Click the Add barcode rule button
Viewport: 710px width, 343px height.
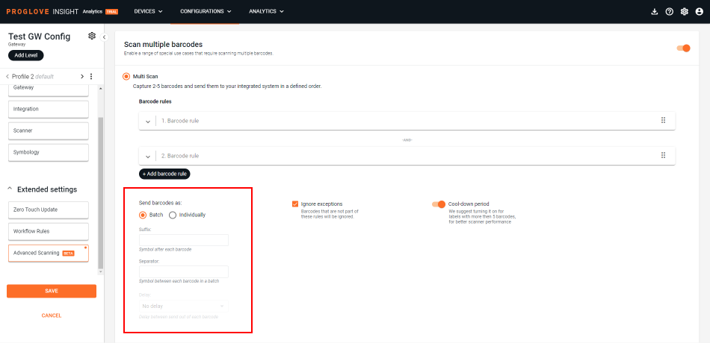point(164,174)
